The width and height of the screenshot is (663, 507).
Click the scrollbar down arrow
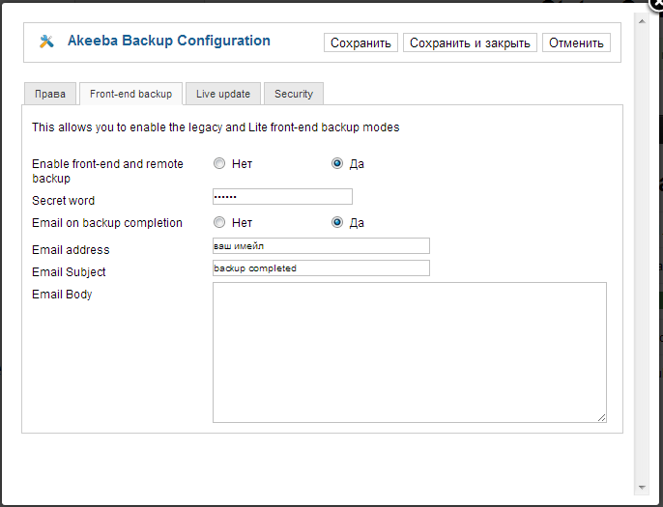(642, 488)
